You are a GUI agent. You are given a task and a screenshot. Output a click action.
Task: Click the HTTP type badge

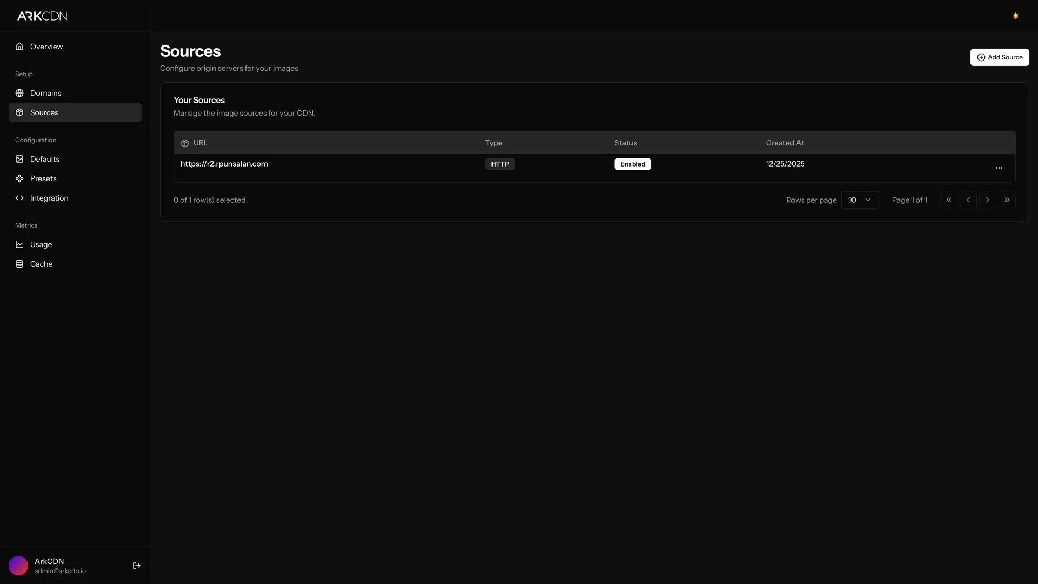point(500,164)
